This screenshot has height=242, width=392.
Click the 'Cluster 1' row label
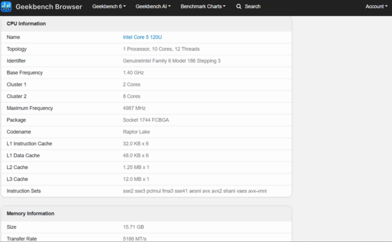(17, 85)
